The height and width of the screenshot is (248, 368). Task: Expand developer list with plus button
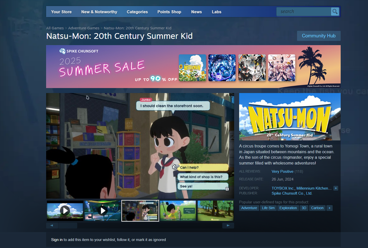336,188
